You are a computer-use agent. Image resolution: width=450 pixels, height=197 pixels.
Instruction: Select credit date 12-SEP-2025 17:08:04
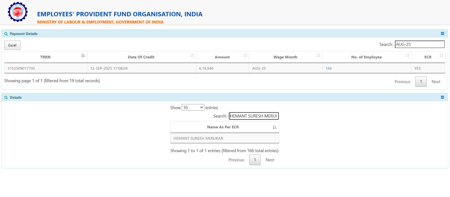[x=109, y=68]
